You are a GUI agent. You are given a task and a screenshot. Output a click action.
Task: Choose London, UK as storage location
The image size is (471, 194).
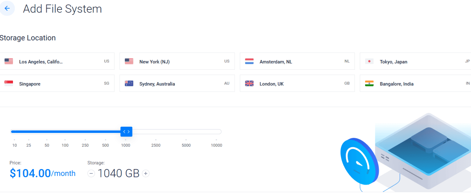click(x=297, y=83)
